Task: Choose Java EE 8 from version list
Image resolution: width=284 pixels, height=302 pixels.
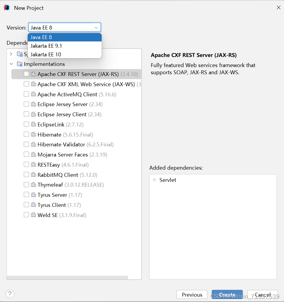Action: (65, 37)
